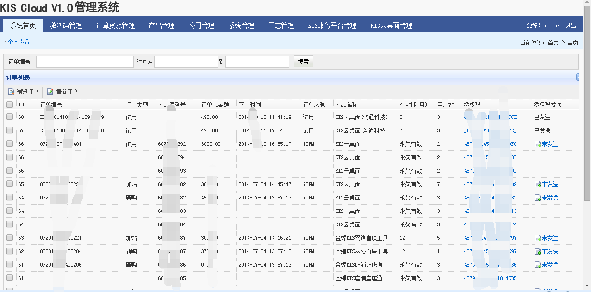591x292 pixels.
Task: Click the 搜索 button
Action: (304, 62)
